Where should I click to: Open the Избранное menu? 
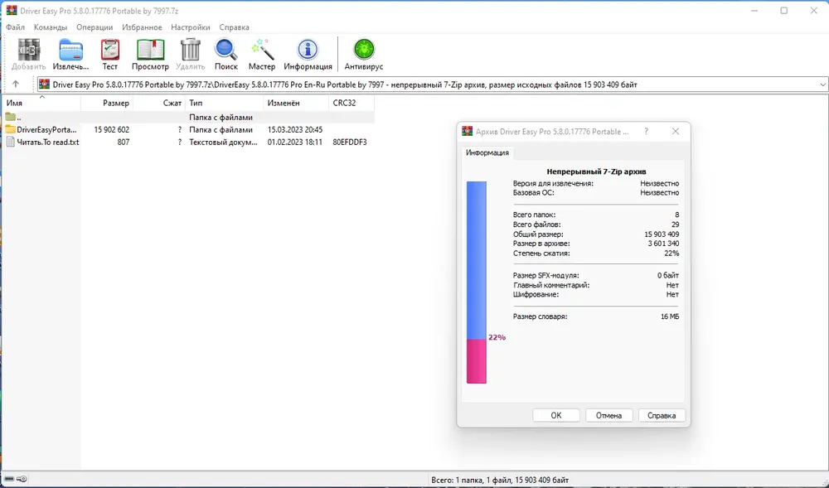[142, 27]
